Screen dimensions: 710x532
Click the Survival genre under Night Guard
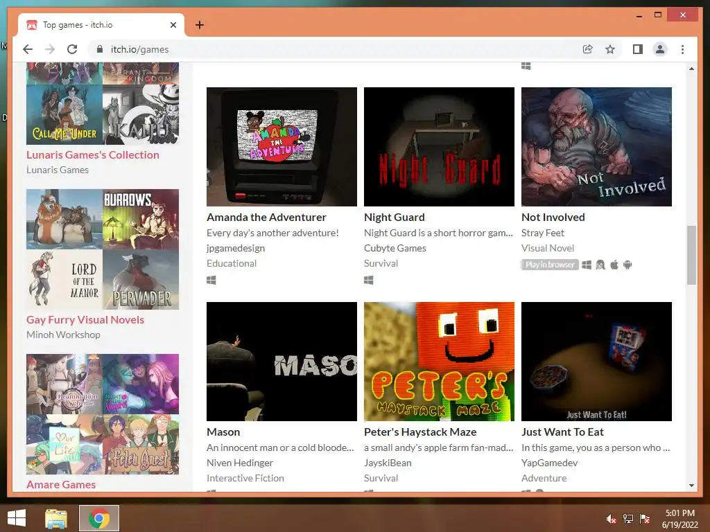tap(381, 263)
